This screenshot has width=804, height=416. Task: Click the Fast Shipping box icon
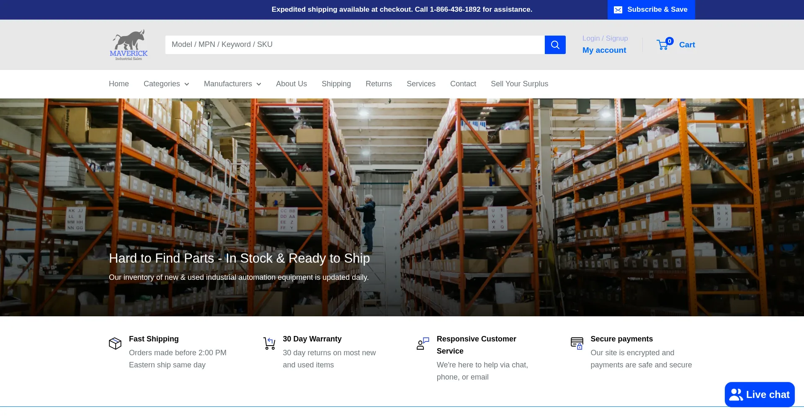click(x=115, y=344)
